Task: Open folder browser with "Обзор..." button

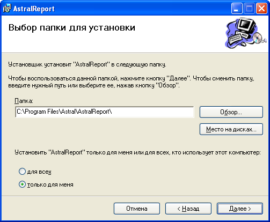Action: pyautogui.click(x=231, y=112)
